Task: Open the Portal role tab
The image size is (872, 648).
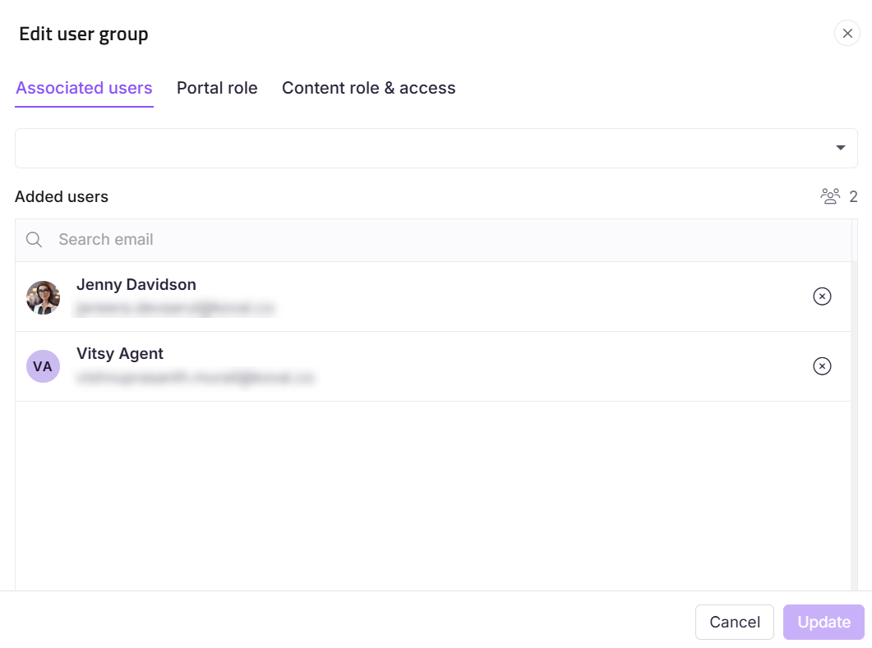Action: tap(217, 88)
